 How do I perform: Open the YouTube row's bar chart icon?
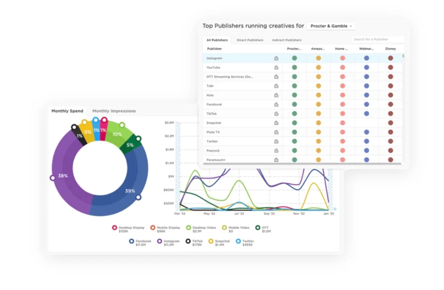(x=276, y=68)
